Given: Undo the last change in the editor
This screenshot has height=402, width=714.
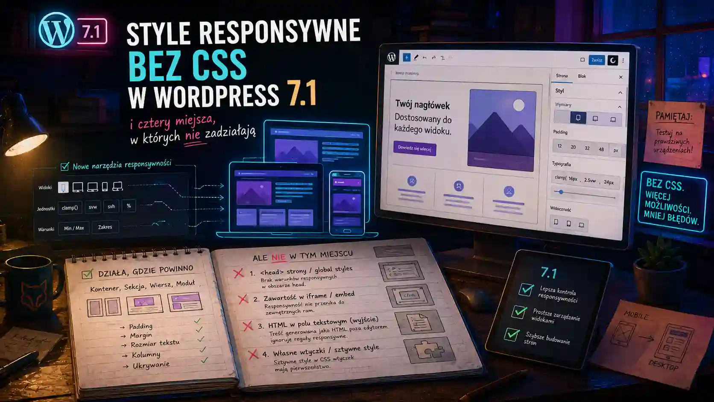Looking at the screenshot, I should (424, 57).
